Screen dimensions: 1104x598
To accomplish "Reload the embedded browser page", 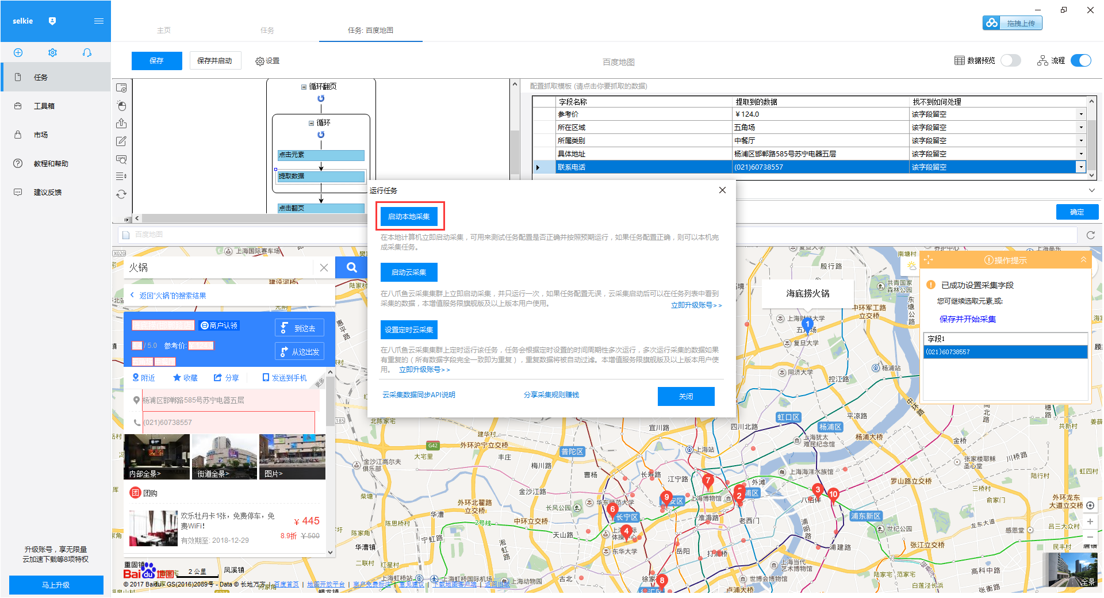I will pos(1090,235).
